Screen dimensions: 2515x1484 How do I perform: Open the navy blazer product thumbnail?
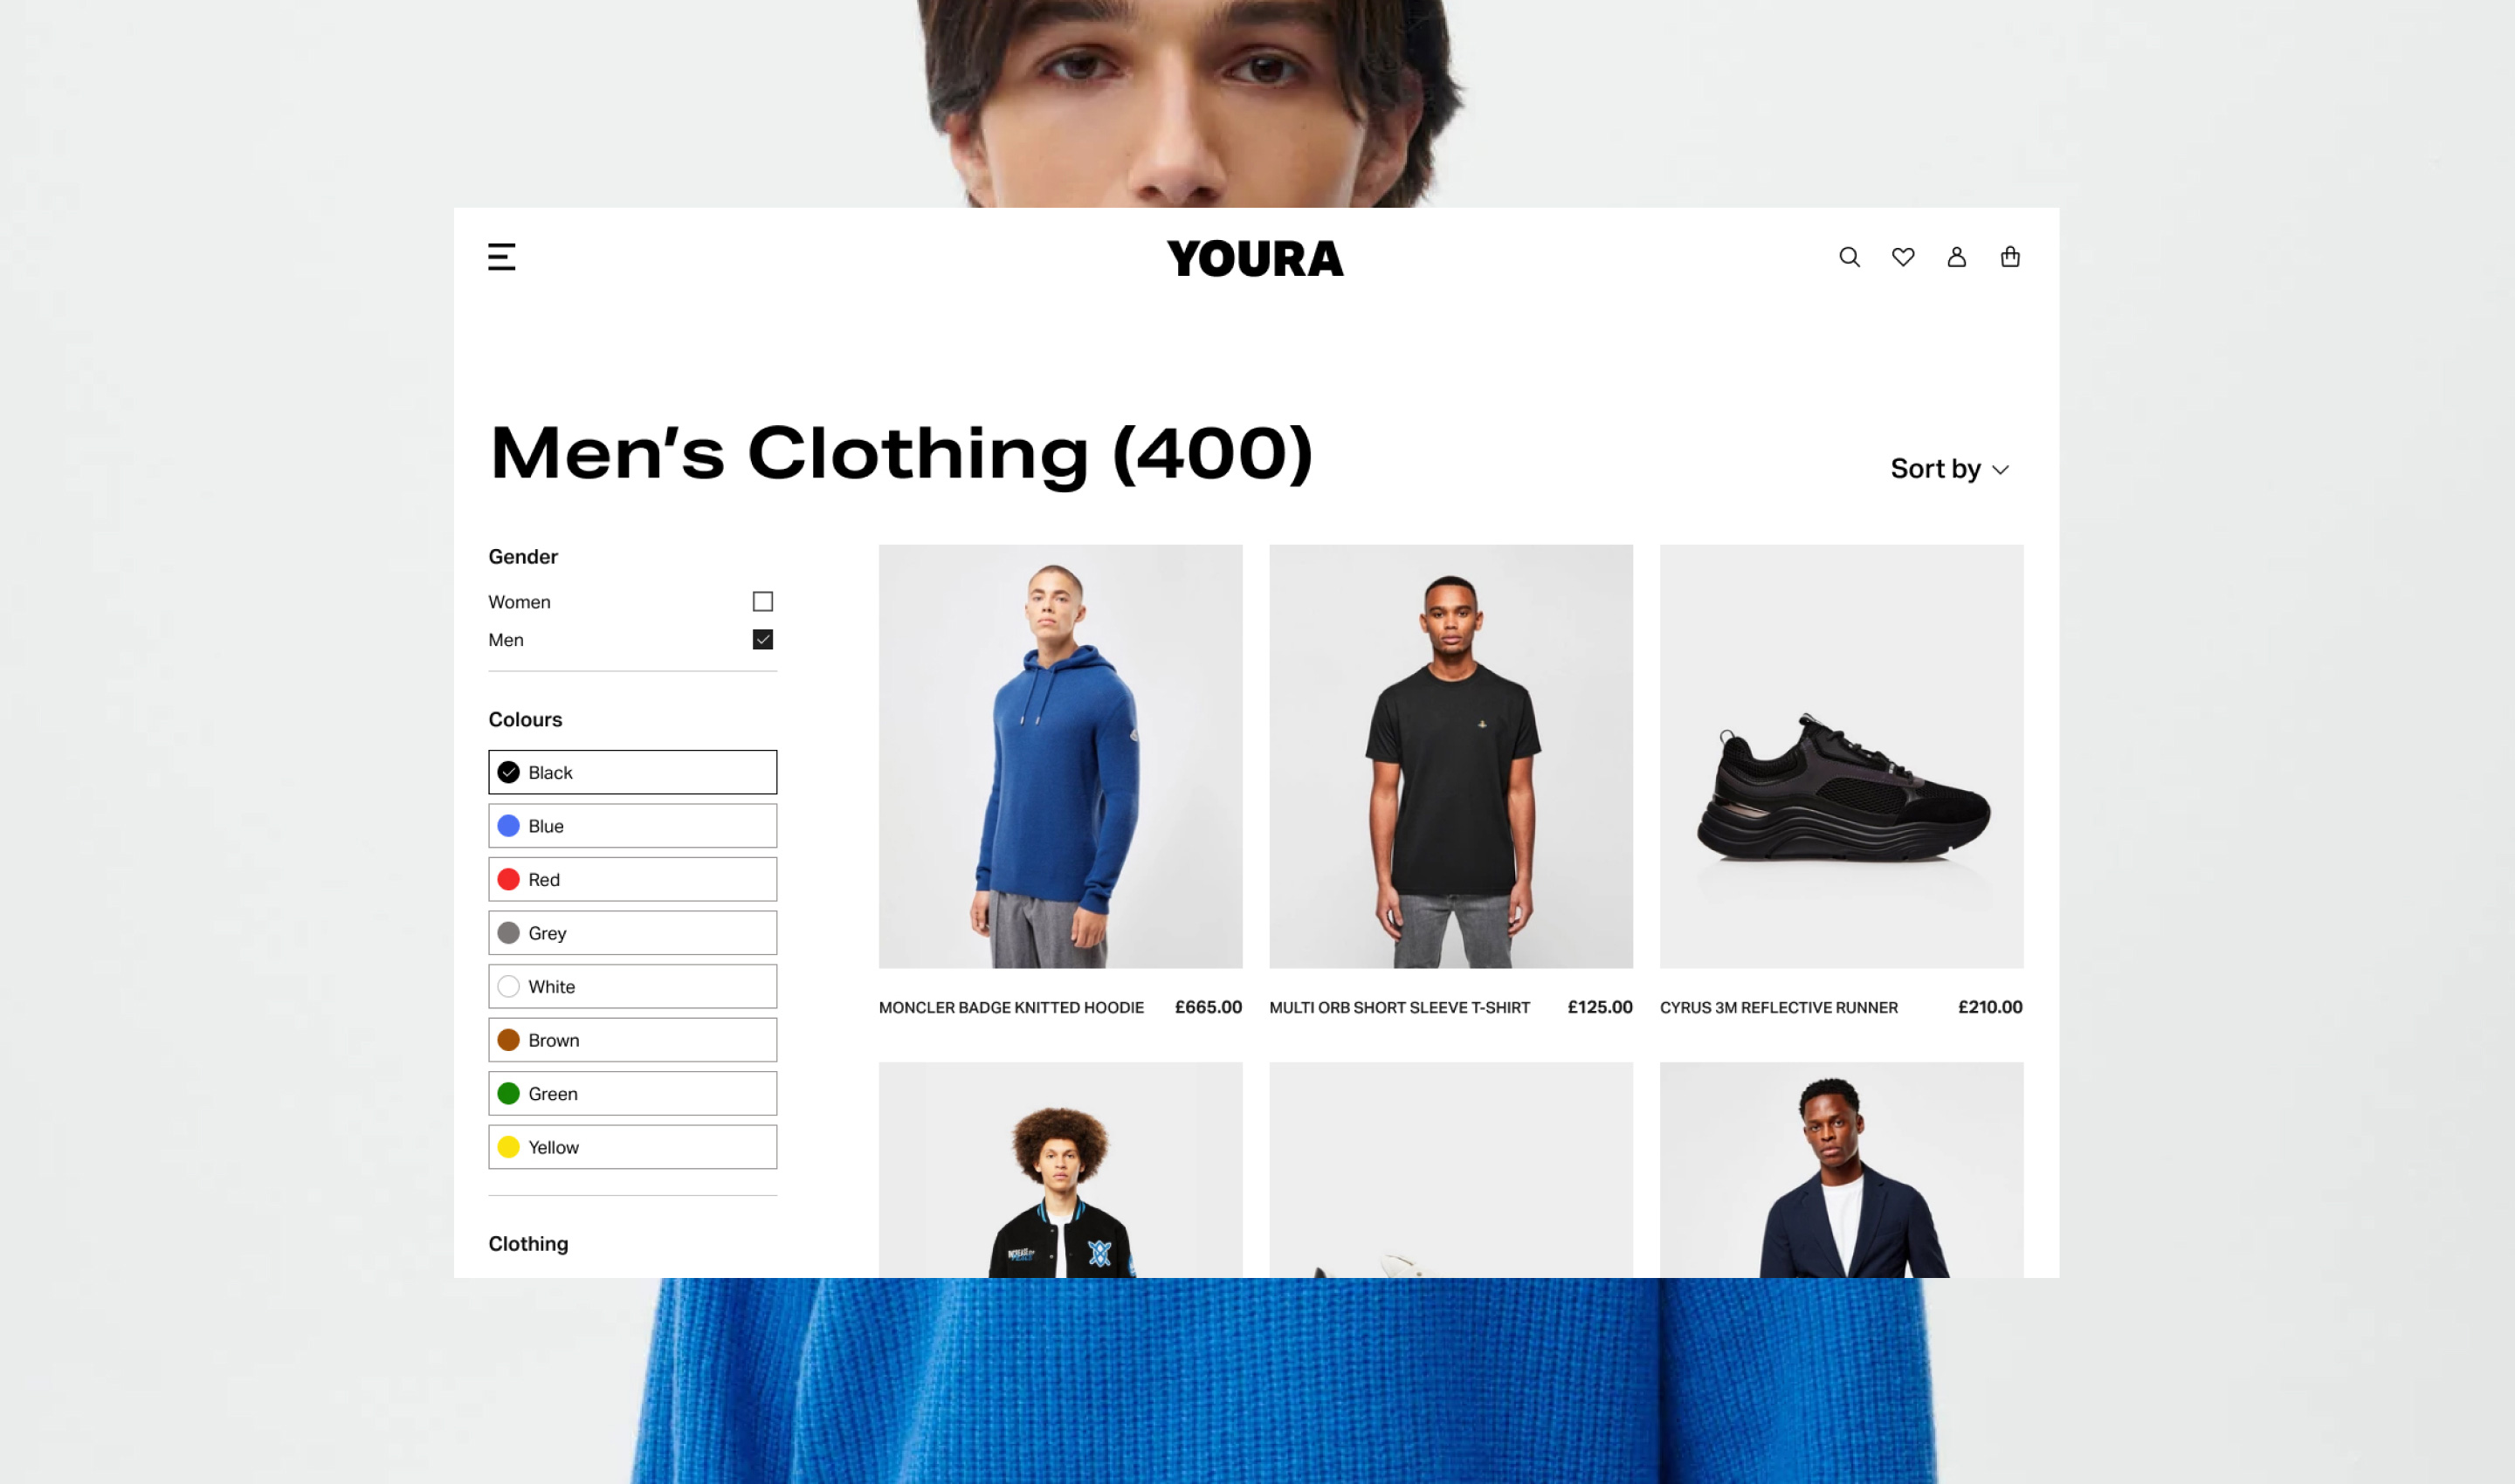click(1841, 1170)
